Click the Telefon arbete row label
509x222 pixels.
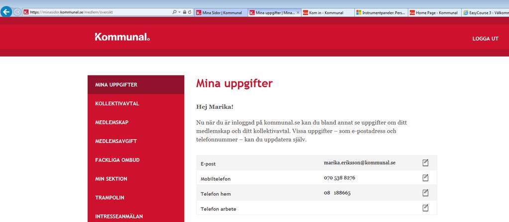[218, 209]
